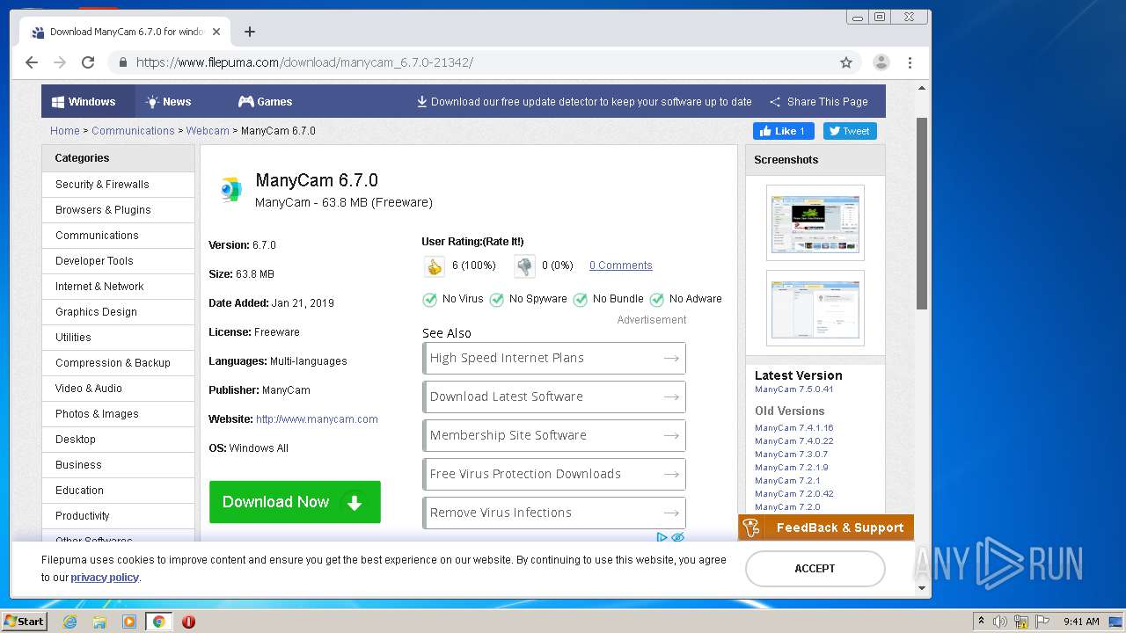Image resolution: width=1126 pixels, height=633 pixels.
Task: Click Download Latest Software ad
Action: (x=554, y=397)
